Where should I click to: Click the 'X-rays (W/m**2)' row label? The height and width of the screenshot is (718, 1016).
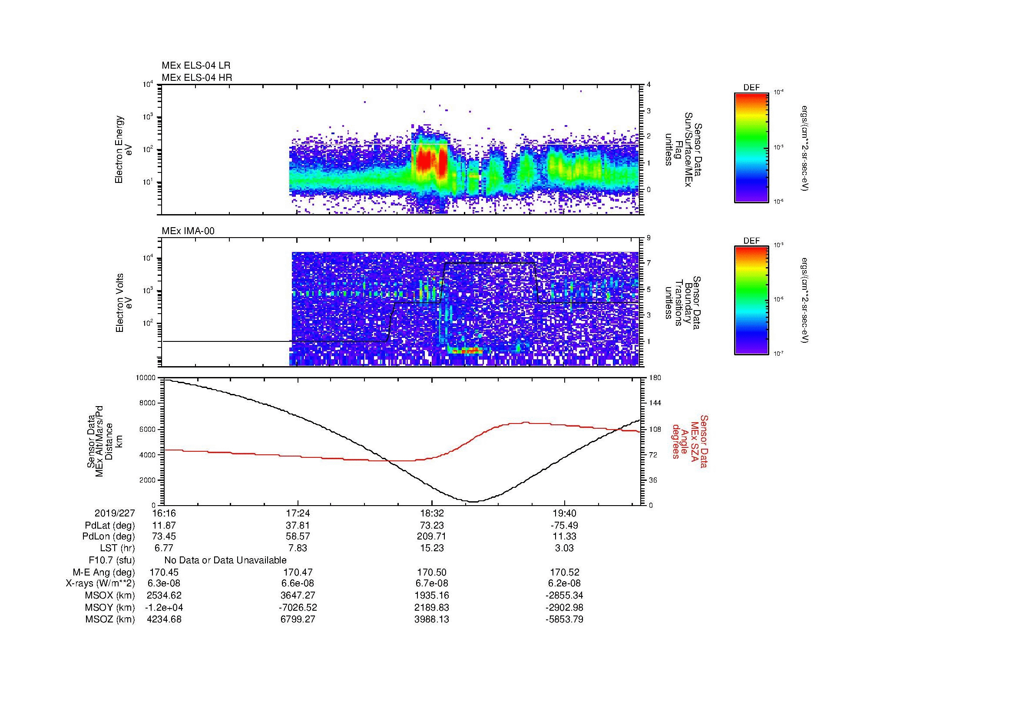click(x=100, y=583)
